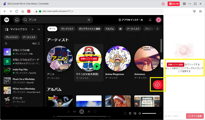The image size is (205, 120).
Task: Click 変換リストに追加 on サトシ artist
Action: pyautogui.click(x=89, y=59)
